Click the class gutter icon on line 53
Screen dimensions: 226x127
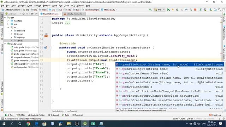pyautogui.click(x=46, y=35)
